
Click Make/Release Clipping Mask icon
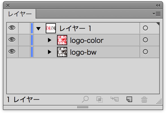(100, 100)
